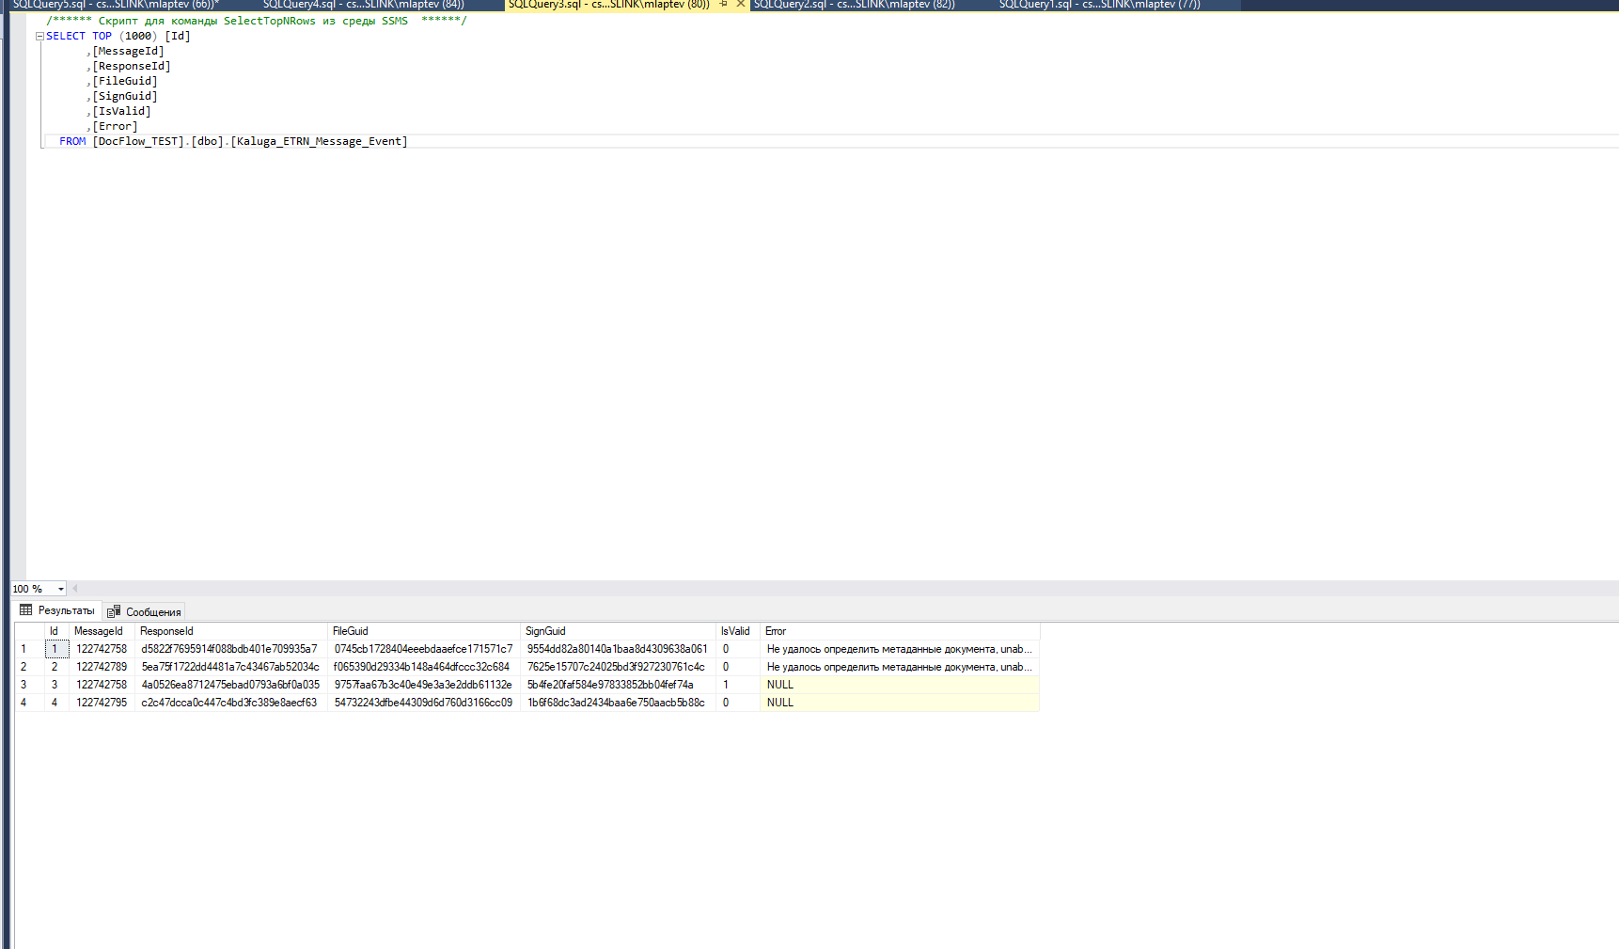Click the Id cell with value 3
The width and height of the screenshot is (1619, 949).
pyautogui.click(x=56, y=685)
